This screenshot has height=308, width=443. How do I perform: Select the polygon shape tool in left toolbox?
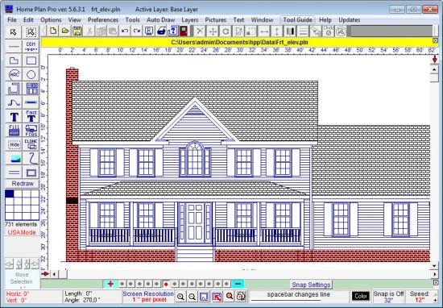click(13, 60)
